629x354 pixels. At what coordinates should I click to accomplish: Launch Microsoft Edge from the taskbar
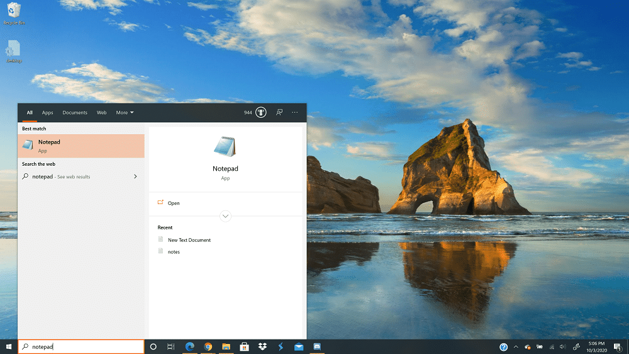point(190,346)
